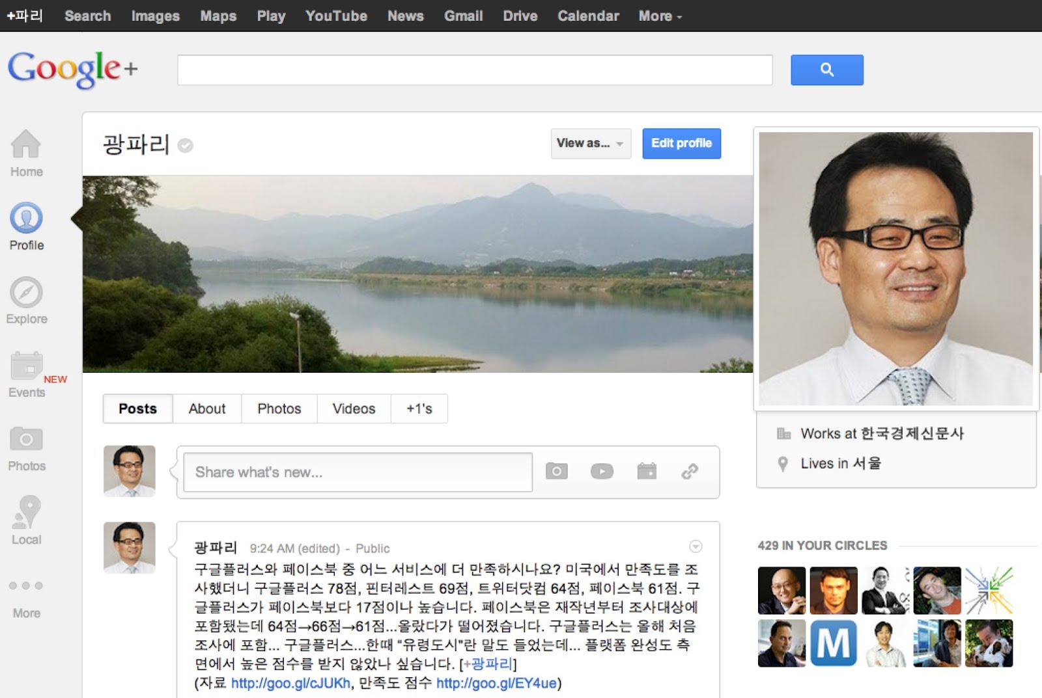Click the large profile photo
Screen dimensions: 1042x698
895,269
